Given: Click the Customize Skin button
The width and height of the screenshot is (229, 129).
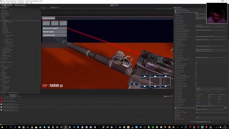Looking at the screenshot, I should click(x=55, y=35).
